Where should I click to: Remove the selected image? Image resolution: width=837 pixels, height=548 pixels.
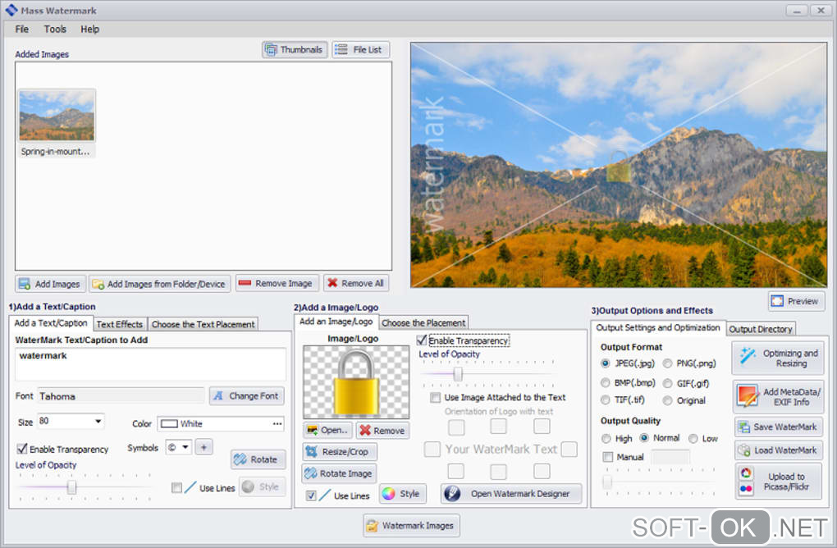[277, 283]
